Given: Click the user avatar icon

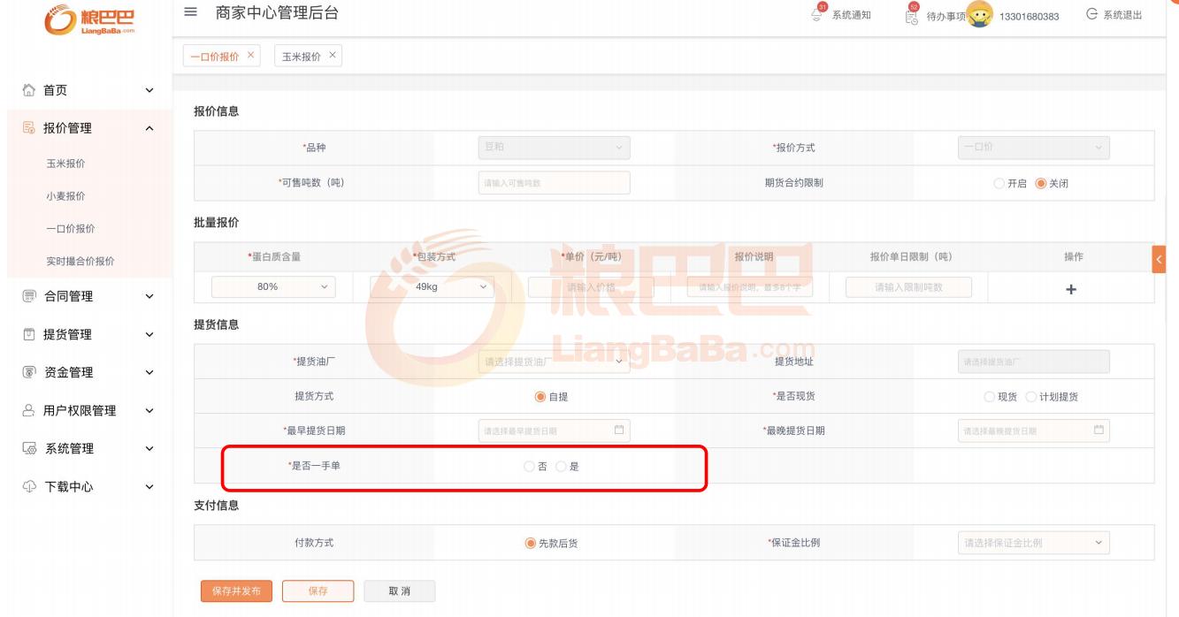Looking at the screenshot, I should [979, 14].
